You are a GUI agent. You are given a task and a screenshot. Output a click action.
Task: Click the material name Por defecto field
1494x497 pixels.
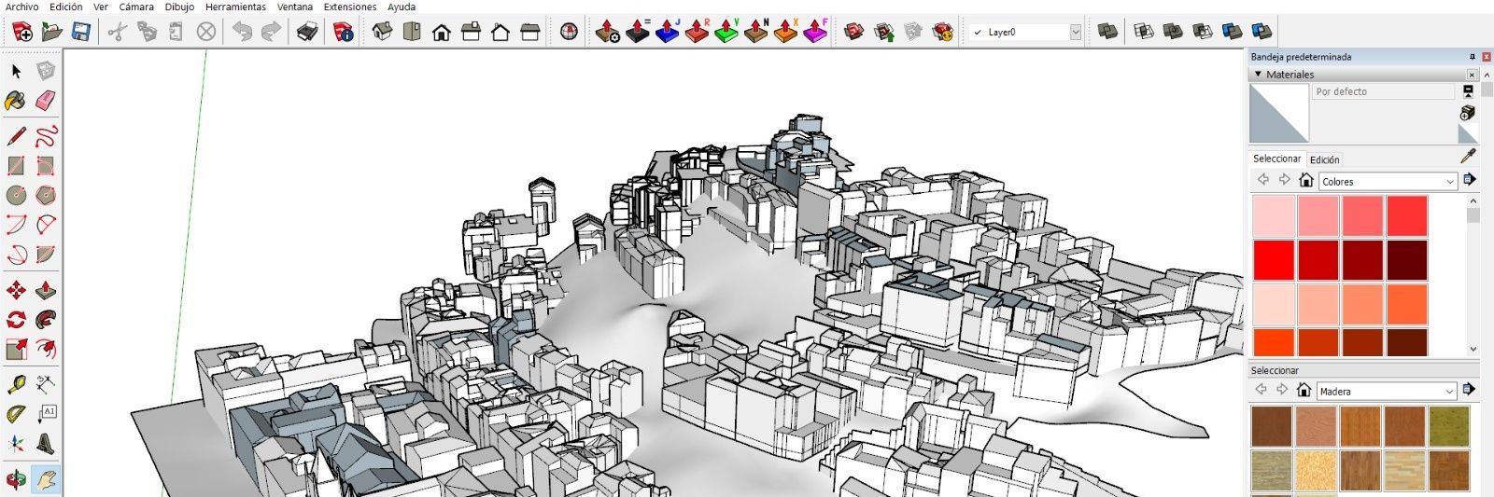pos(1384,91)
